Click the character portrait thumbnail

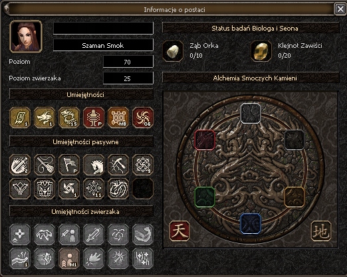[x=26, y=37]
